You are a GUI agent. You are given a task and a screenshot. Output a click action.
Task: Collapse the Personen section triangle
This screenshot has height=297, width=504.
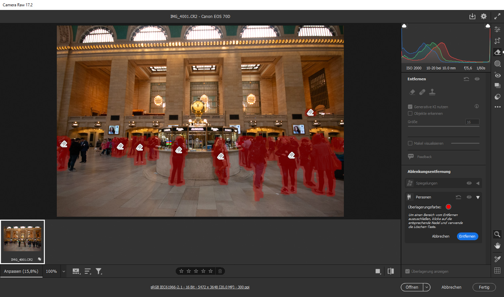click(478, 197)
